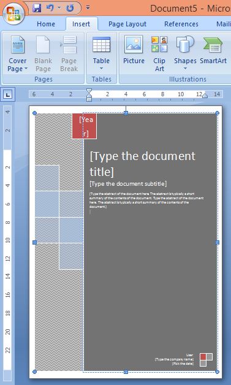
Task: Select the left-middle resize handle
Action: pos(34,242)
